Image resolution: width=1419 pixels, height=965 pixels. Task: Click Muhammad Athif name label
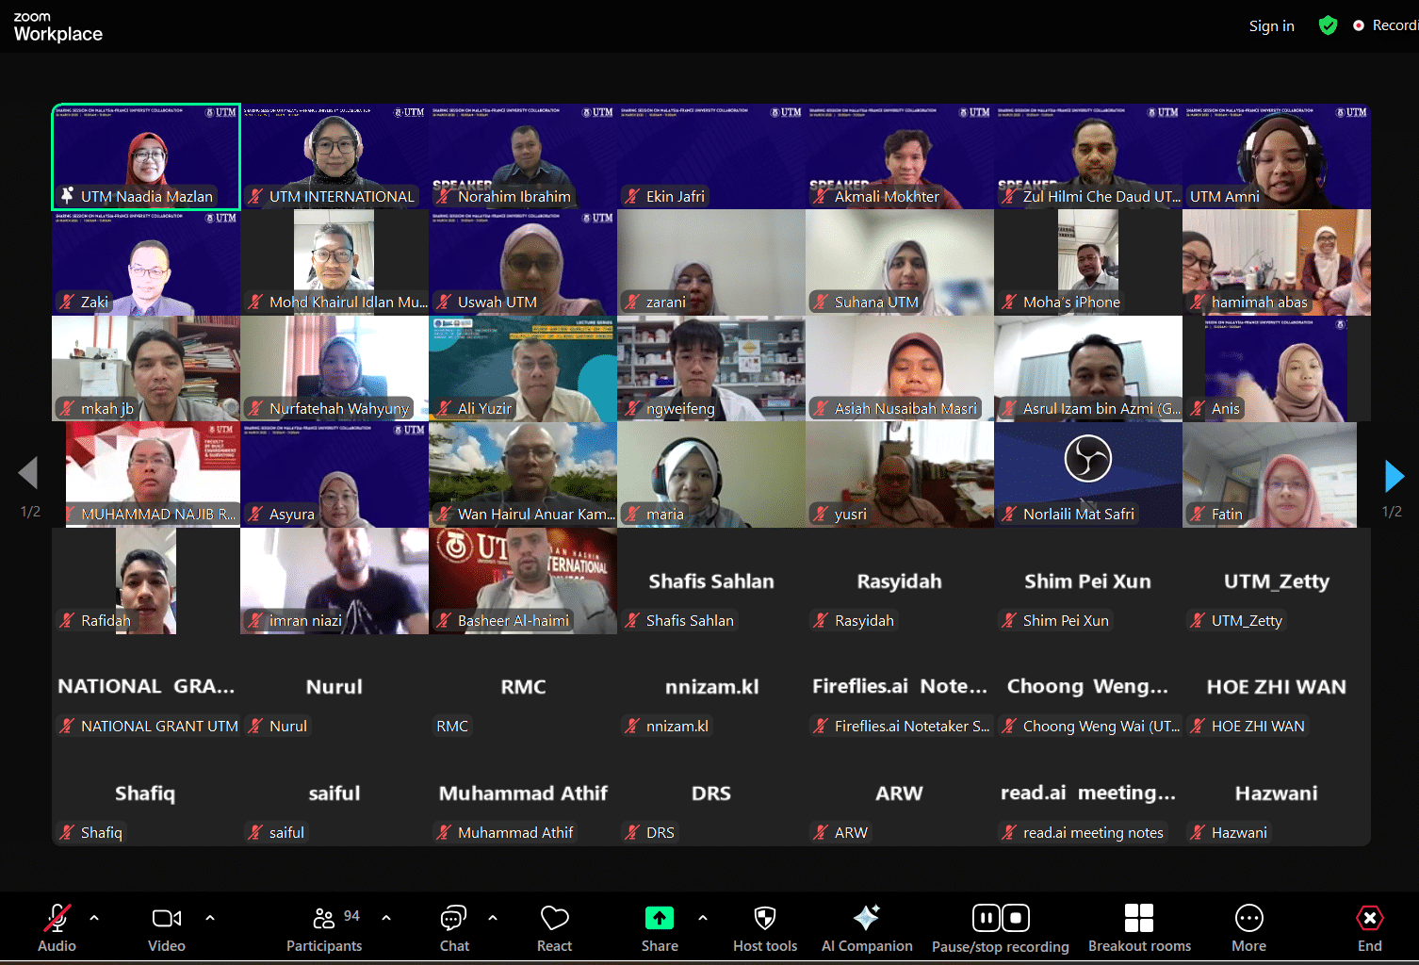(515, 833)
